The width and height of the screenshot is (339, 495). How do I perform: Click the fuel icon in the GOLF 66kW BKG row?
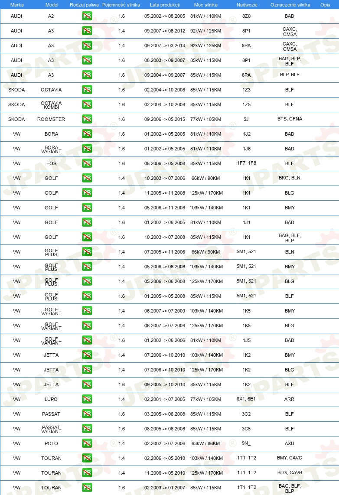[87, 178]
